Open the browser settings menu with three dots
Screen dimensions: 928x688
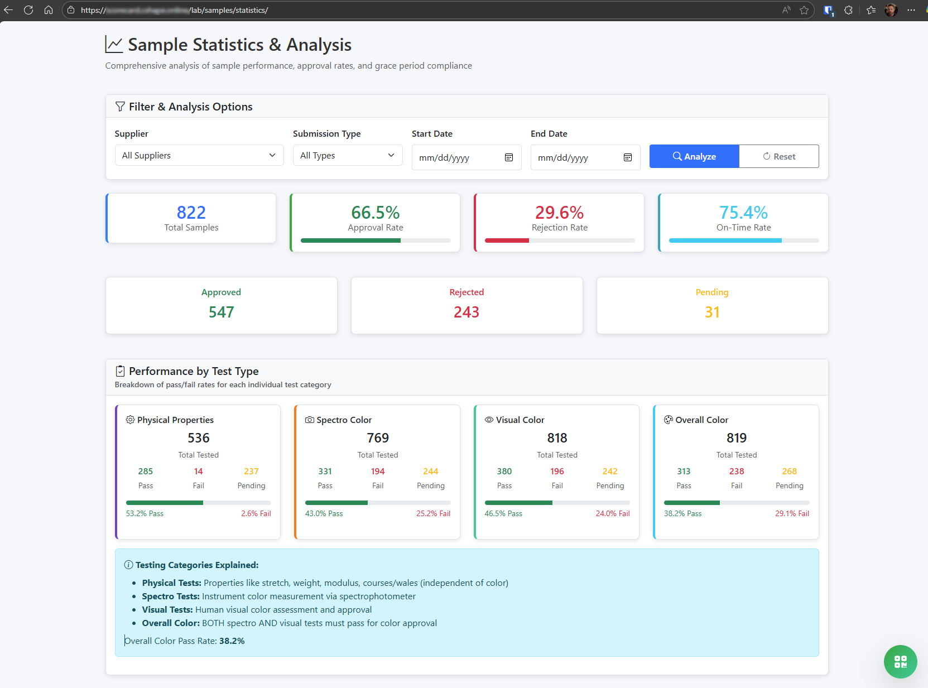912,9
